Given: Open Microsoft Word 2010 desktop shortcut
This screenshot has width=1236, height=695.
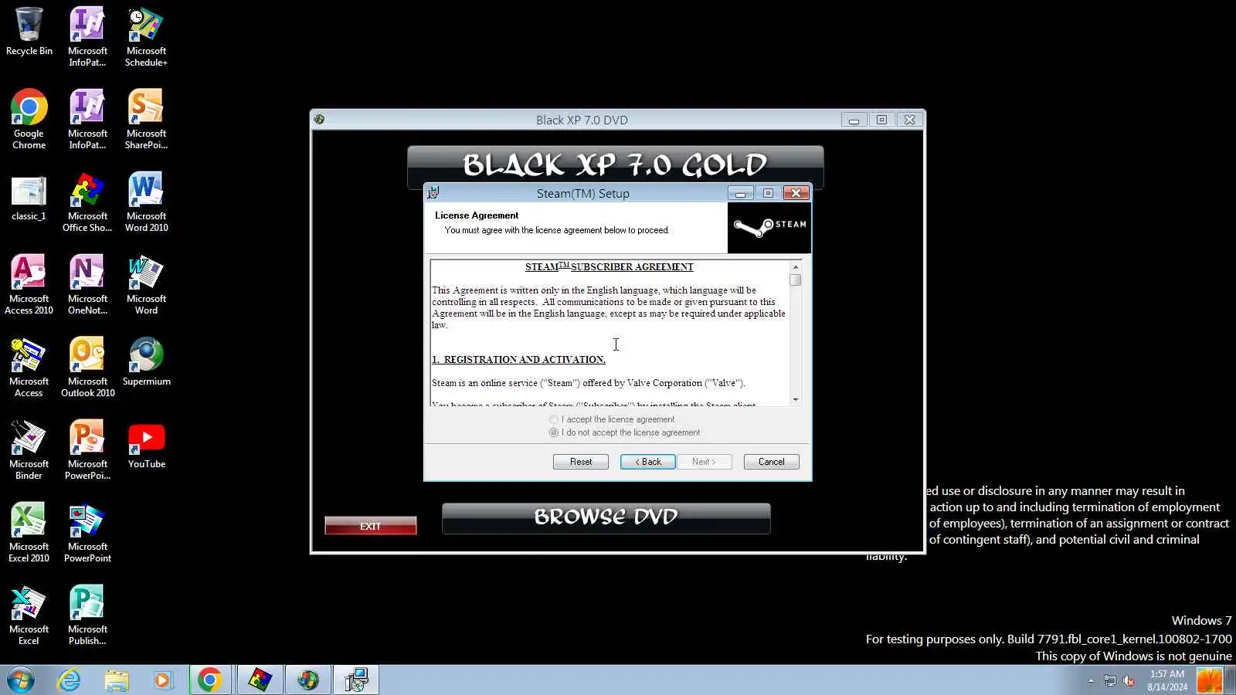Looking at the screenshot, I should [146, 201].
